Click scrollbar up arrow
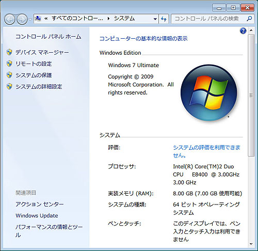258x251 pixels. [x=251, y=30]
